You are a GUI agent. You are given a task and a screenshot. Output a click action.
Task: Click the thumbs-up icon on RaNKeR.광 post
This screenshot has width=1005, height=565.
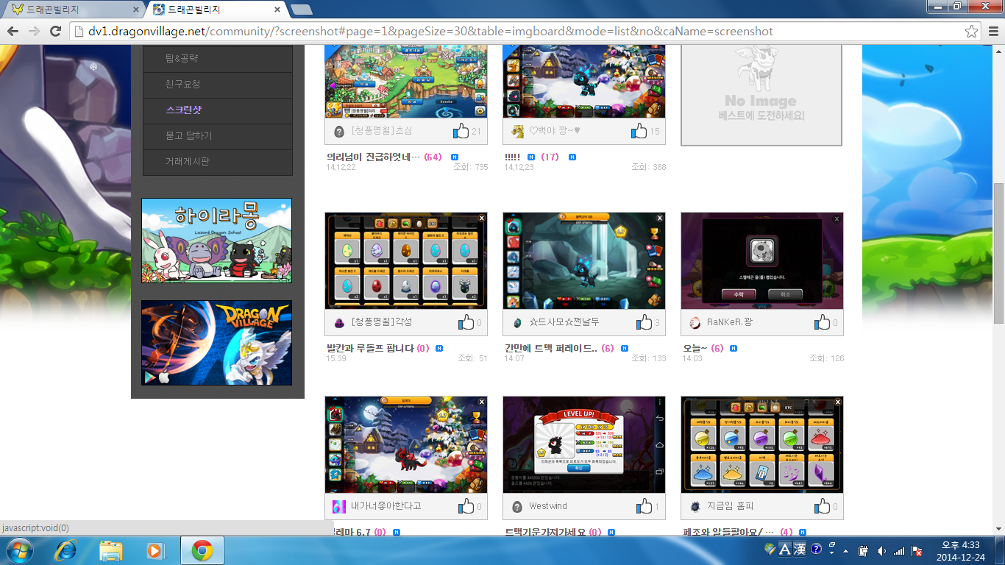click(x=822, y=322)
